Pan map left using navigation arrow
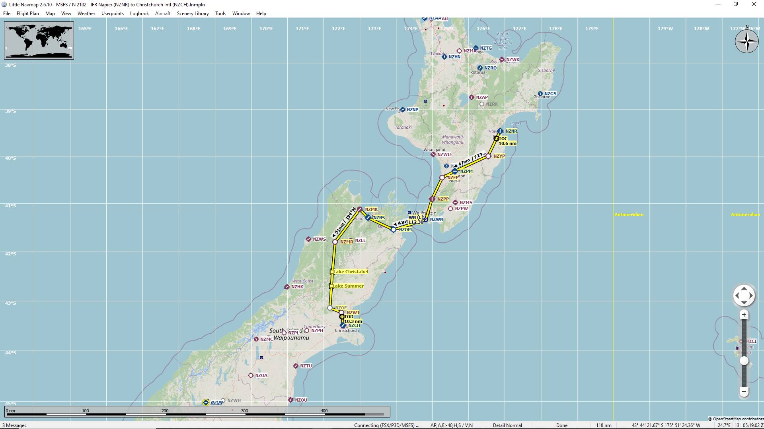The height and width of the screenshot is (429, 764). (x=737, y=296)
